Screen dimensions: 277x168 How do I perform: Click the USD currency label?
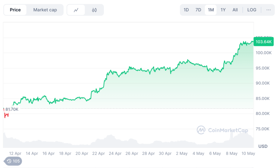pos(263,146)
